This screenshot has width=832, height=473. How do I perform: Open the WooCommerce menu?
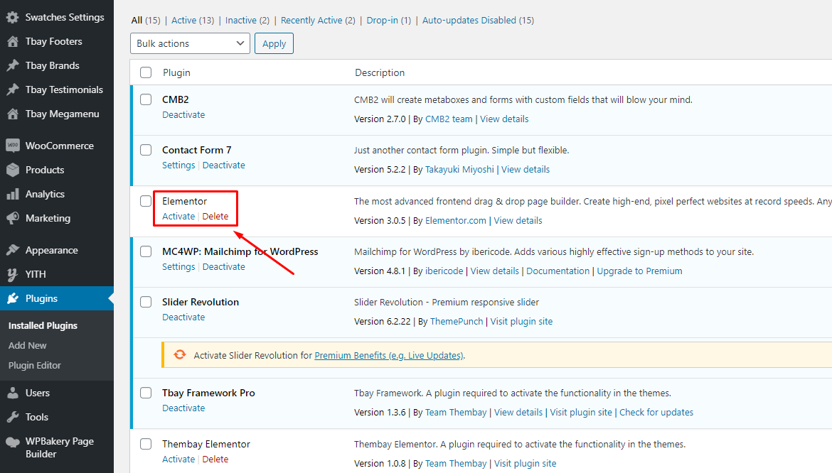tap(60, 146)
